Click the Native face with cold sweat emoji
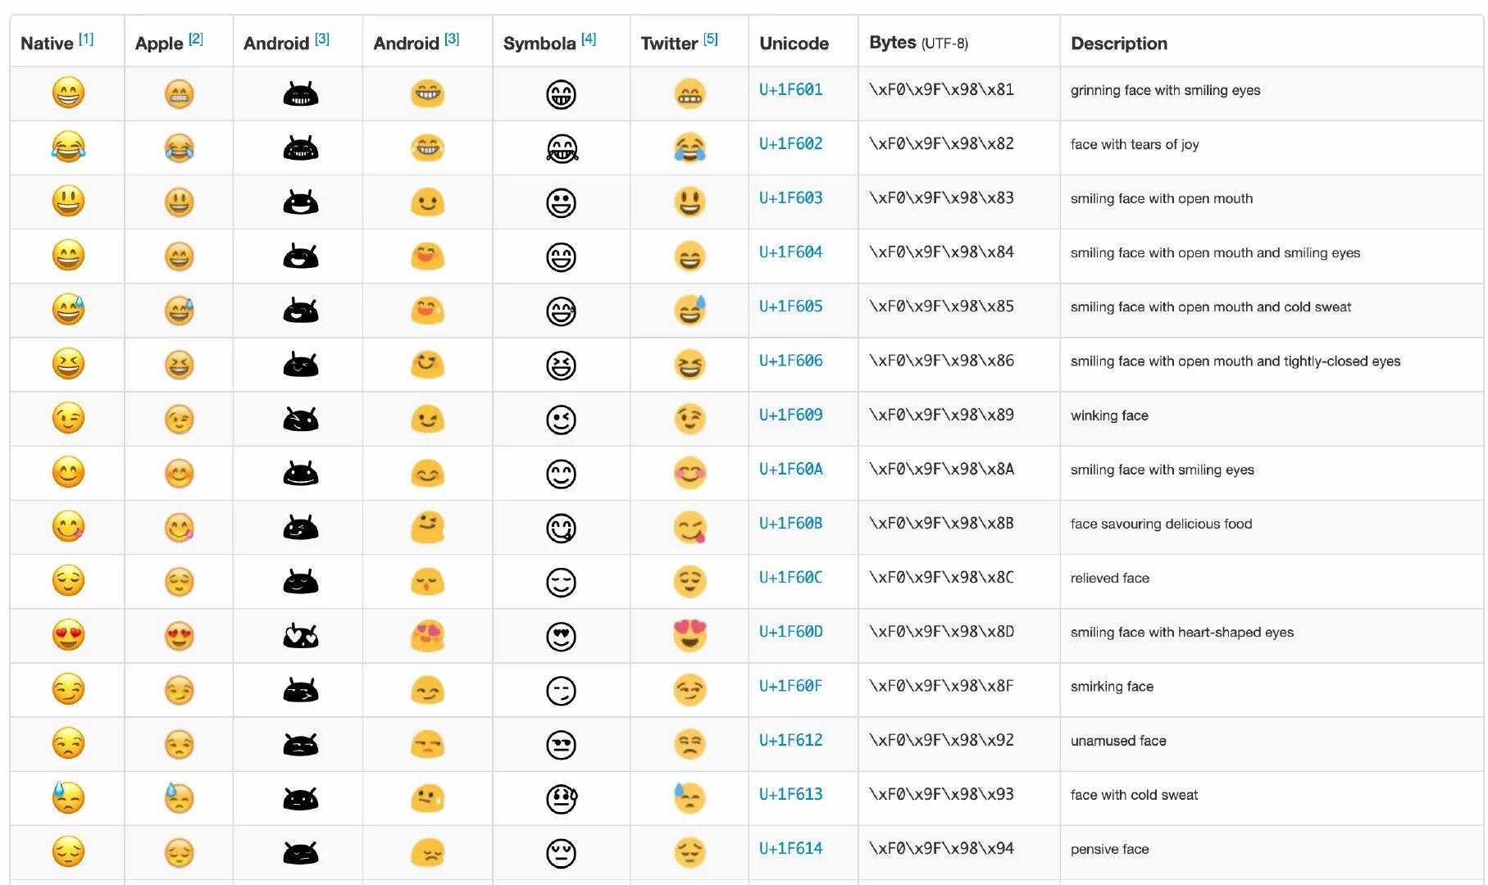The height and width of the screenshot is (885, 1488). (68, 797)
